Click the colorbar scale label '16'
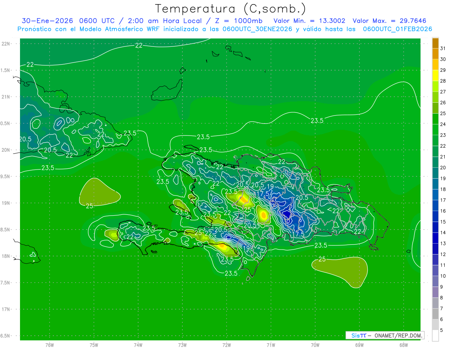 click(443, 211)
